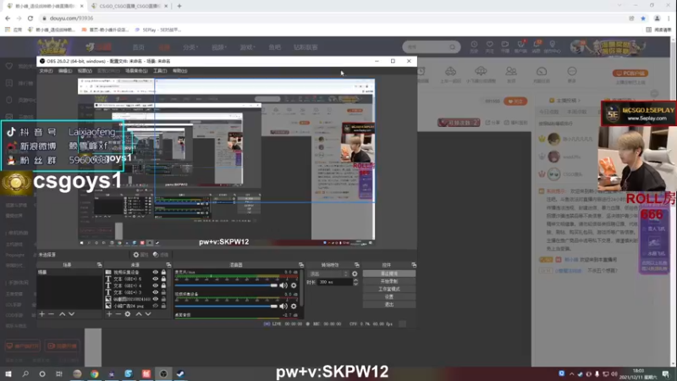Open the File menu in OBS
This screenshot has width=677, height=381.
47,71
